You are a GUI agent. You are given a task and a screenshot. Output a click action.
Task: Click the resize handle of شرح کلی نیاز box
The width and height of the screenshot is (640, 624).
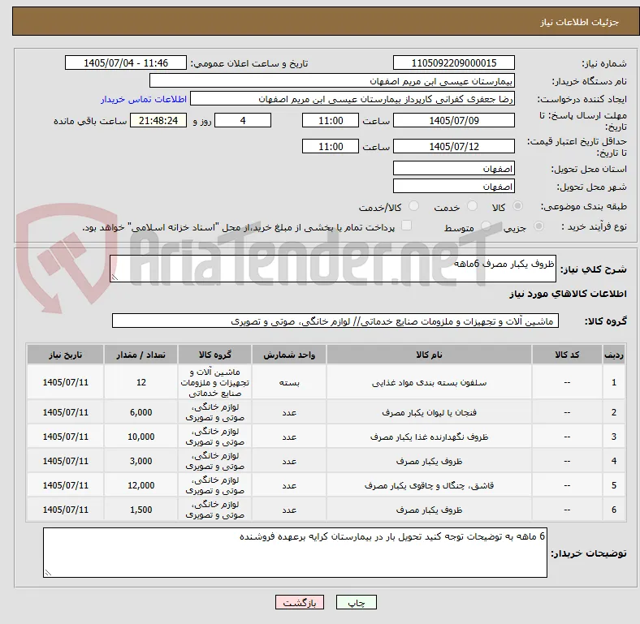115,278
